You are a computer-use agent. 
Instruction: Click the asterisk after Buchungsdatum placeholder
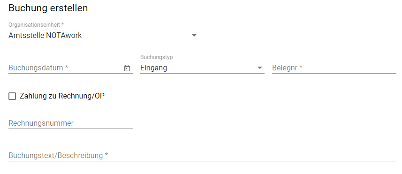coord(67,67)
